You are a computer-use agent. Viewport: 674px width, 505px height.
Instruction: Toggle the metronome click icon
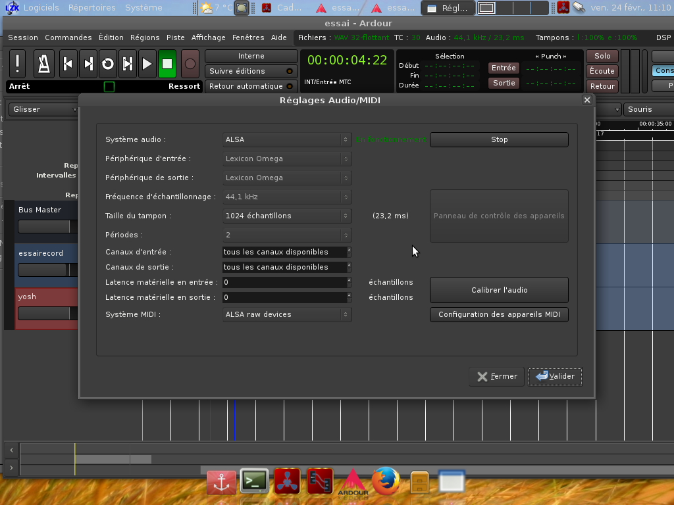pos(44,64)
